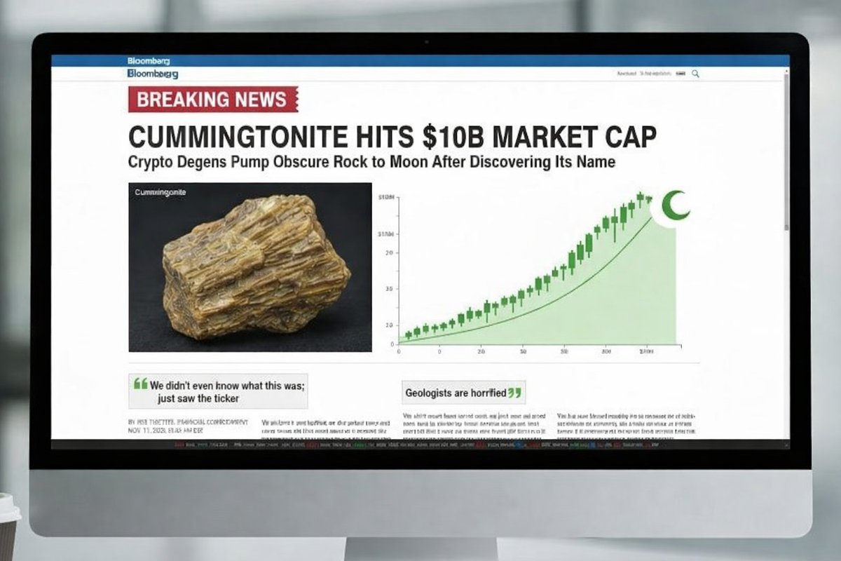Click the Bloomberg logo in the white header
The image size is (841, 561).
click(x=153, y=73)
